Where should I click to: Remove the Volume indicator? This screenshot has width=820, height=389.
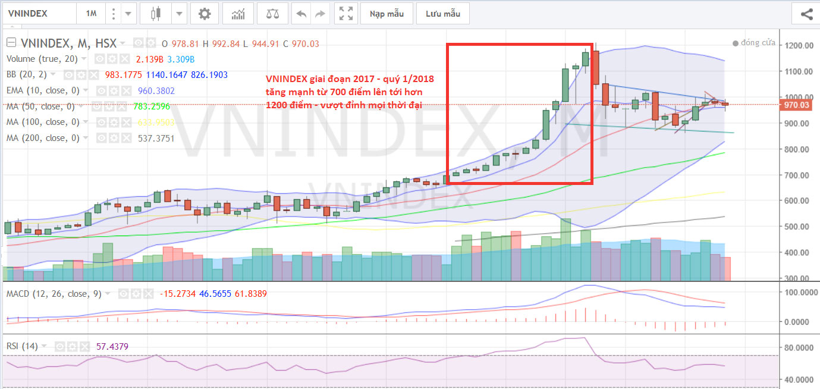124,59
